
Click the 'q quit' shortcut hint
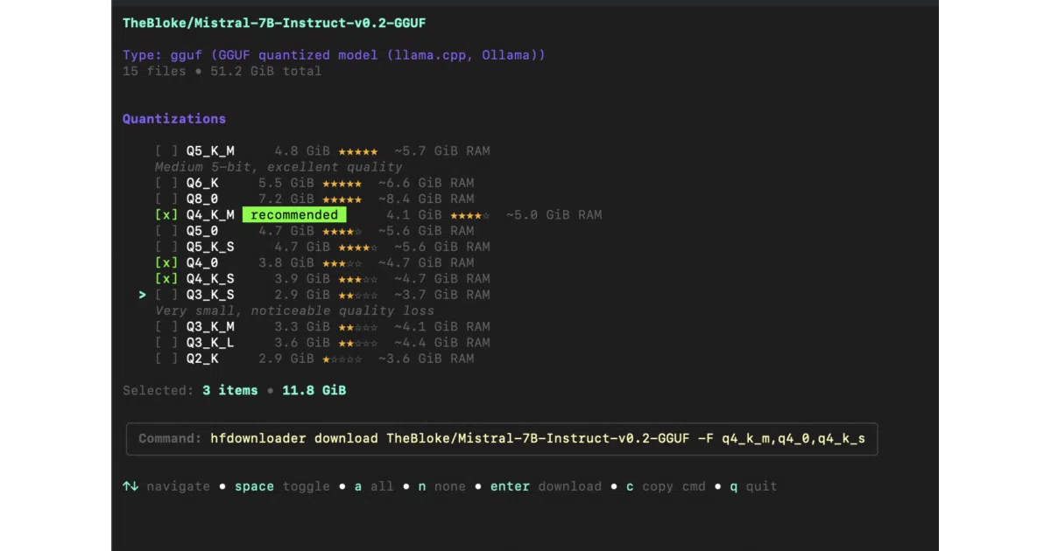[x=753, y=486]
